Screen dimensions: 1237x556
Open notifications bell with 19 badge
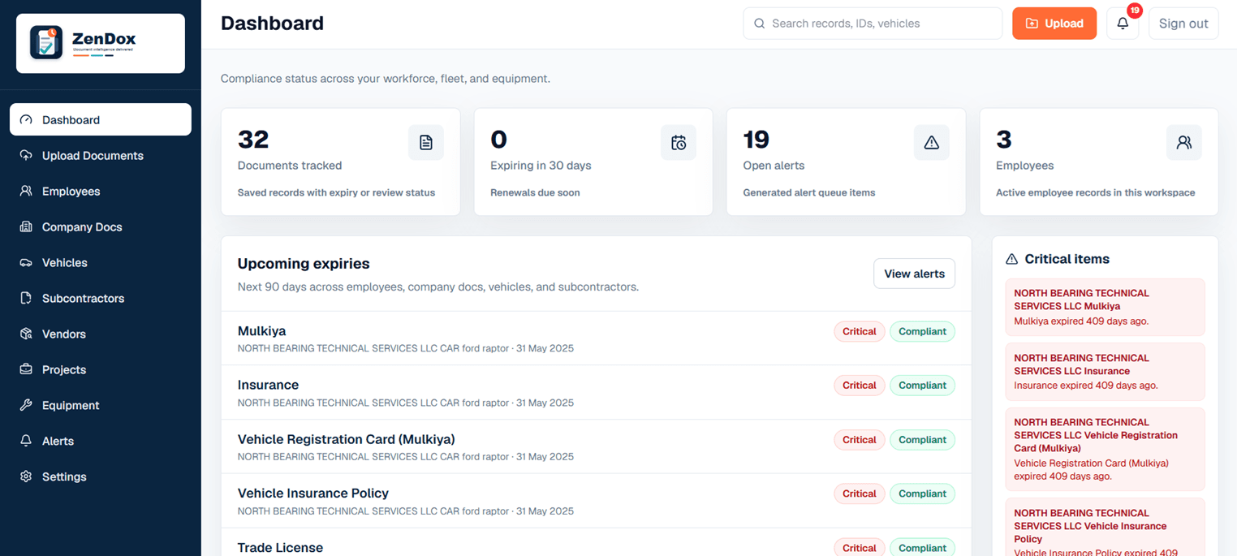tap(1123, 24)
